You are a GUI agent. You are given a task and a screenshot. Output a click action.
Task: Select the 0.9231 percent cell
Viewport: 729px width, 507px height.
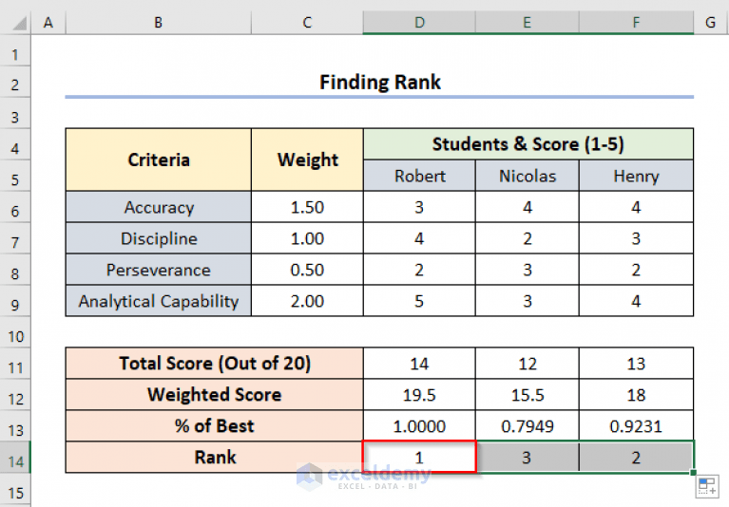point(637,425)
